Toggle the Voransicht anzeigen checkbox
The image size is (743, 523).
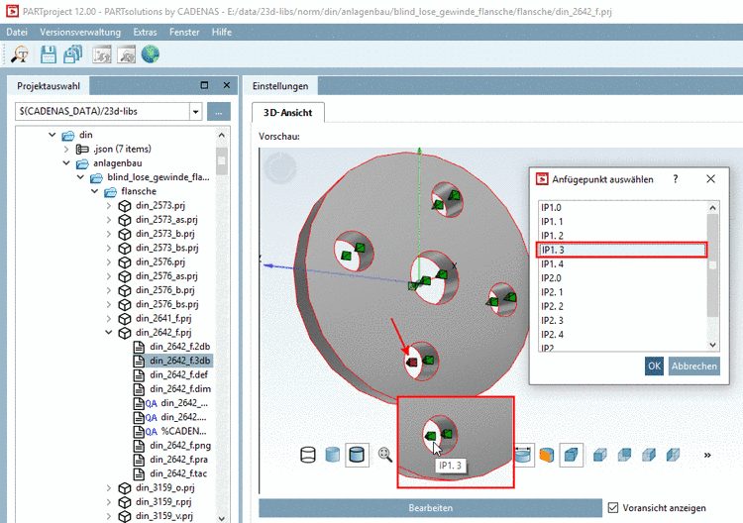pyautogui.click(x=613, y=508)
